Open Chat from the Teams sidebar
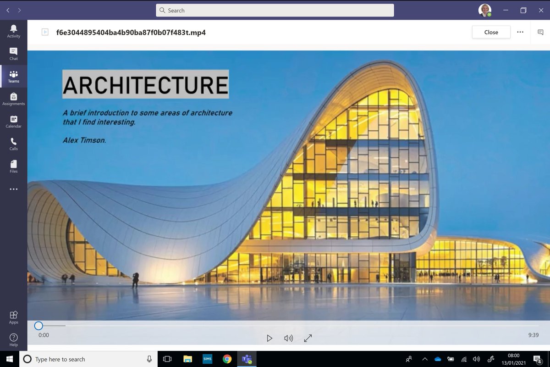Image resolution: width=550 pixels, height=367 pixels. pyautogui.click(x=13, y=54)
